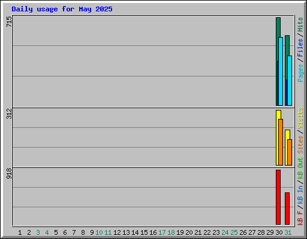Click weekend day 10 on the x-axis
Screen dimensions: 307x239
pyautogui.click(x=99, y=232)
